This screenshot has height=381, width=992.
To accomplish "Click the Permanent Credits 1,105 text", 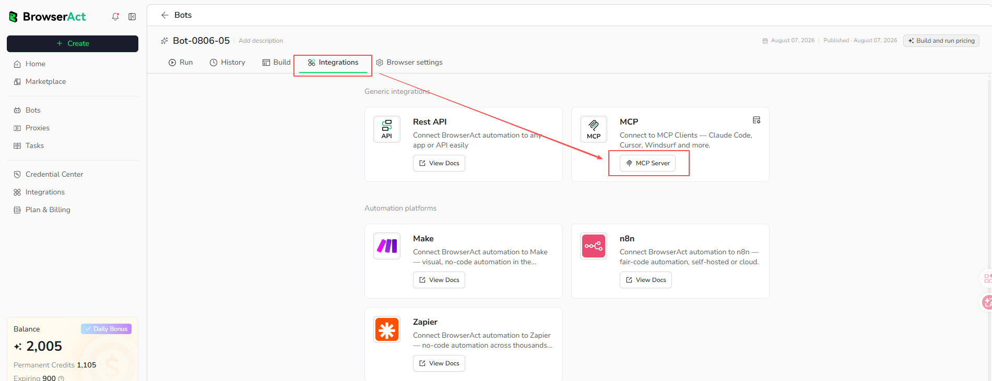I will 55,365.
